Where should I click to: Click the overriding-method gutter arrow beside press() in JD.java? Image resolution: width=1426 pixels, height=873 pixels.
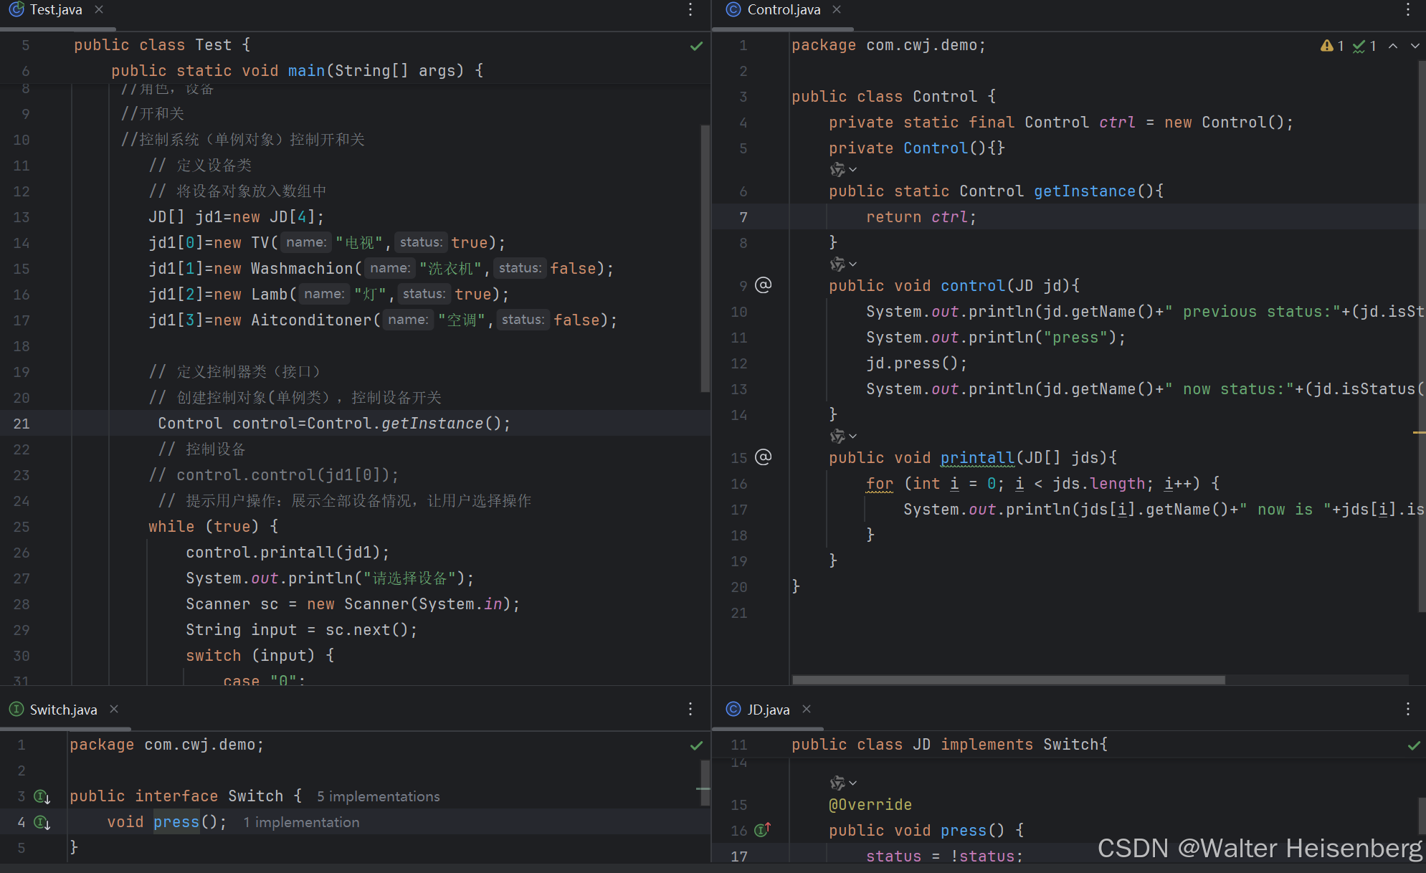[763, 829]
